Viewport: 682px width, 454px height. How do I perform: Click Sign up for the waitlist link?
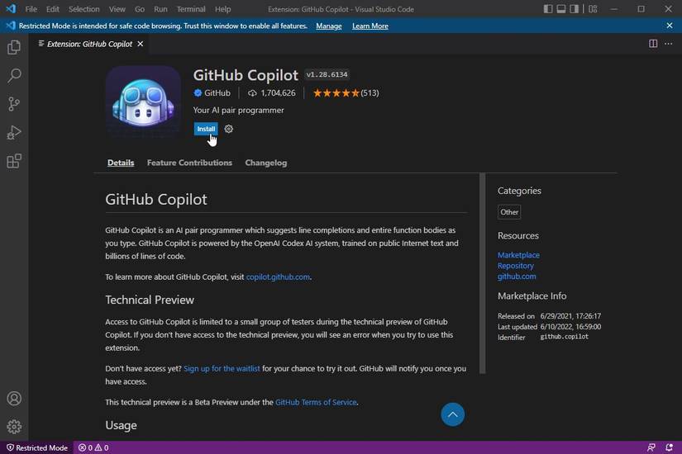pos(222,368)
